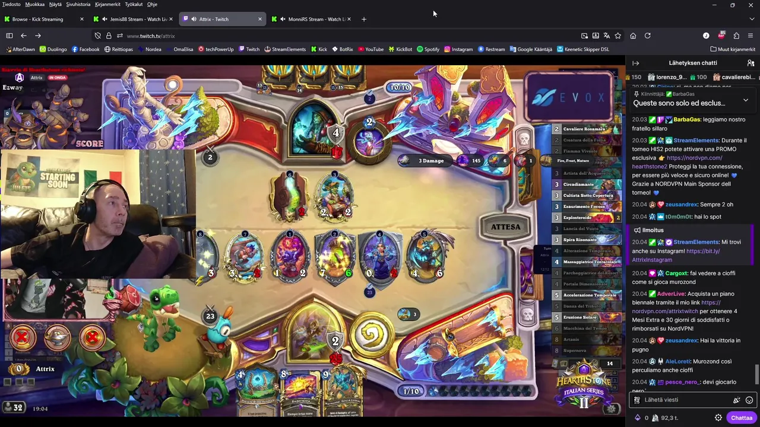This screenshot has height=427, width=760.
Task: Click the lorenzo_9 gift leaderboard entry
Action: (x=667, y=77)
